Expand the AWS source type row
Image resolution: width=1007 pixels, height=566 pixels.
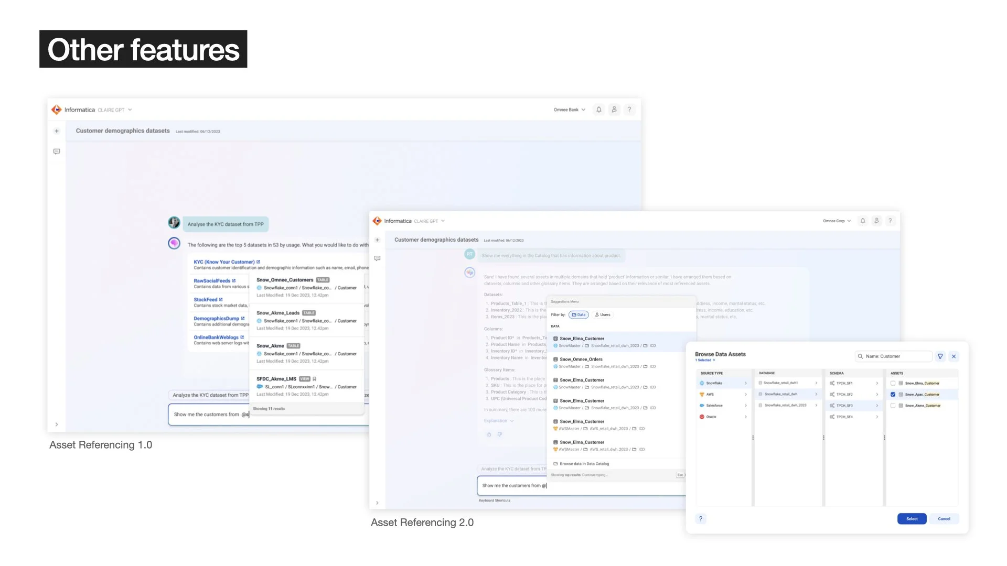(724, 395)
